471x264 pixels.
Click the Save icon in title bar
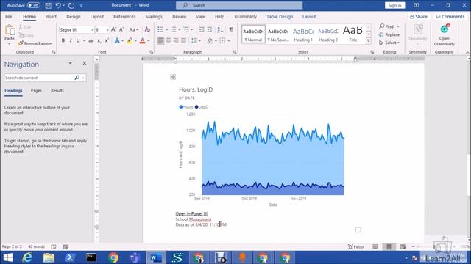(x=48, y=5)
